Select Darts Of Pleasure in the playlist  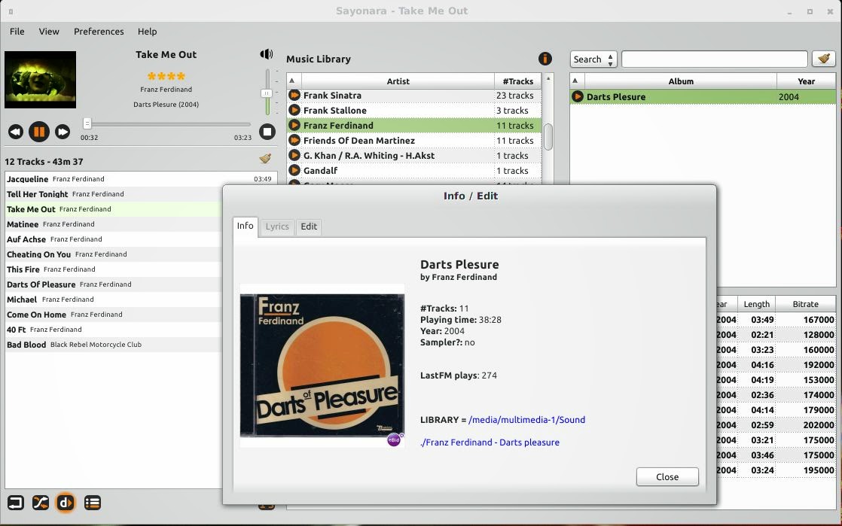[x=114, y=284]
